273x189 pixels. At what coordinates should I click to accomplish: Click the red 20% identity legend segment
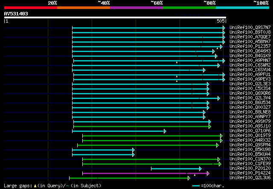click(31, 8)
